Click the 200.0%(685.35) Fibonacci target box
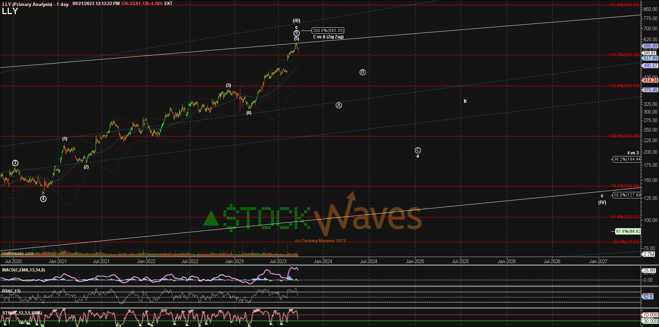This screenshot has width=659, height=327. coord(328,31)
